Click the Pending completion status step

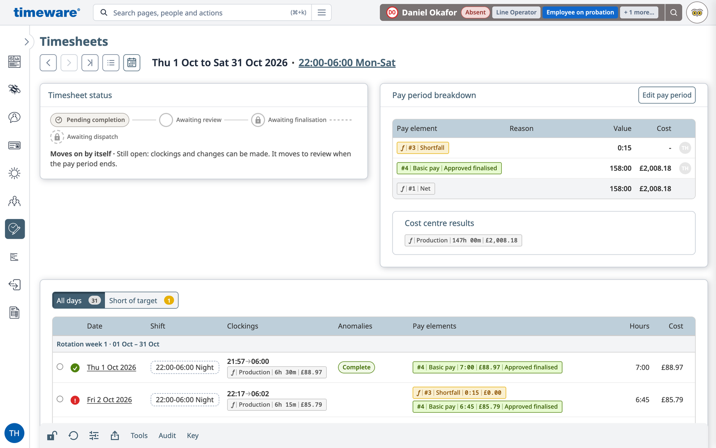click(x=90, y=120)
